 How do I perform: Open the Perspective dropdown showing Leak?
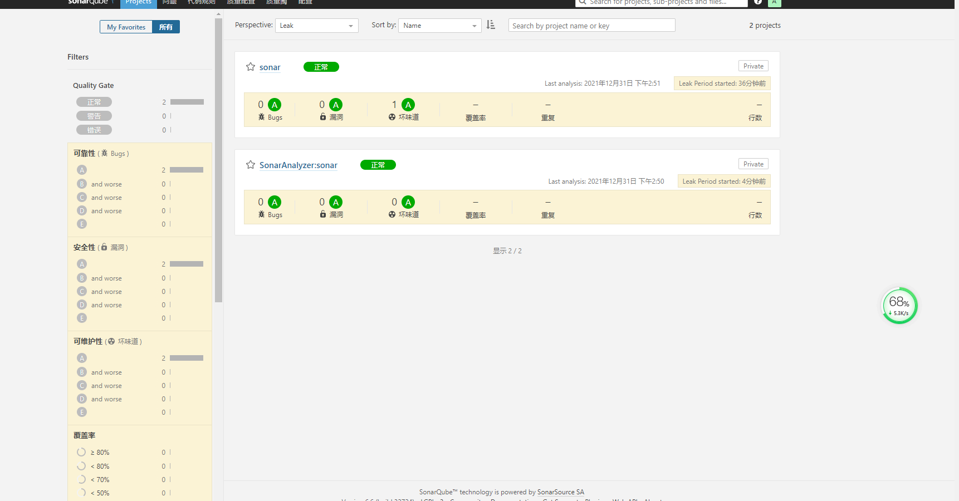point(316,26)
